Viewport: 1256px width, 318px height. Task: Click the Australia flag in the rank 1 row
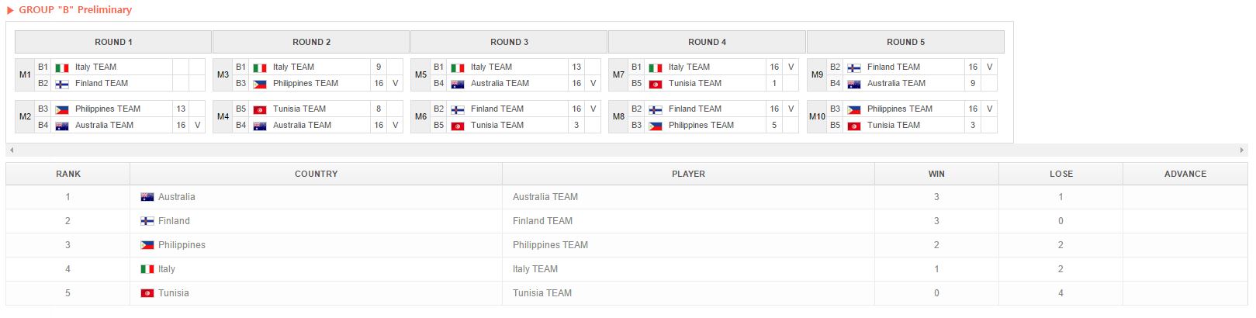[147, 197]
